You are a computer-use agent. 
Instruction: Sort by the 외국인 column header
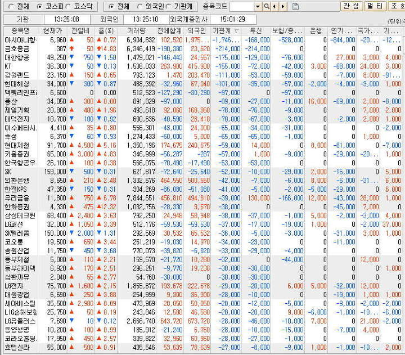[197, 31]
